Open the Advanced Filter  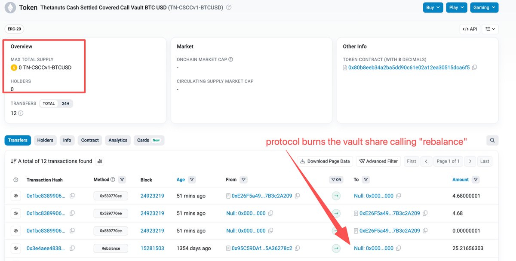click(378, 161)
